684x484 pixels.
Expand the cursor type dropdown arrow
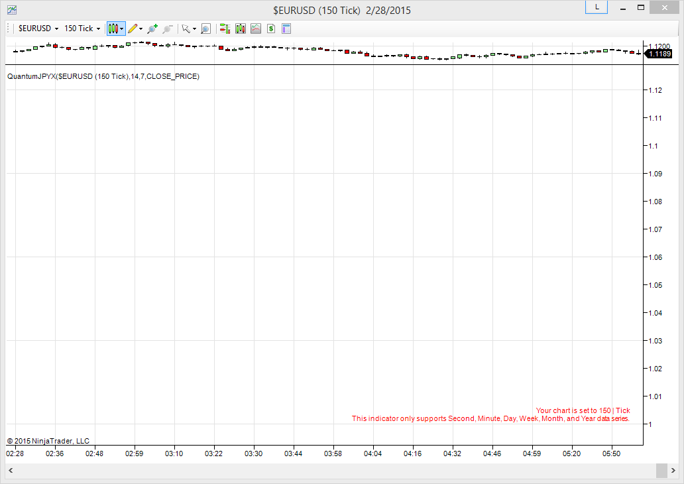[195, 29]
